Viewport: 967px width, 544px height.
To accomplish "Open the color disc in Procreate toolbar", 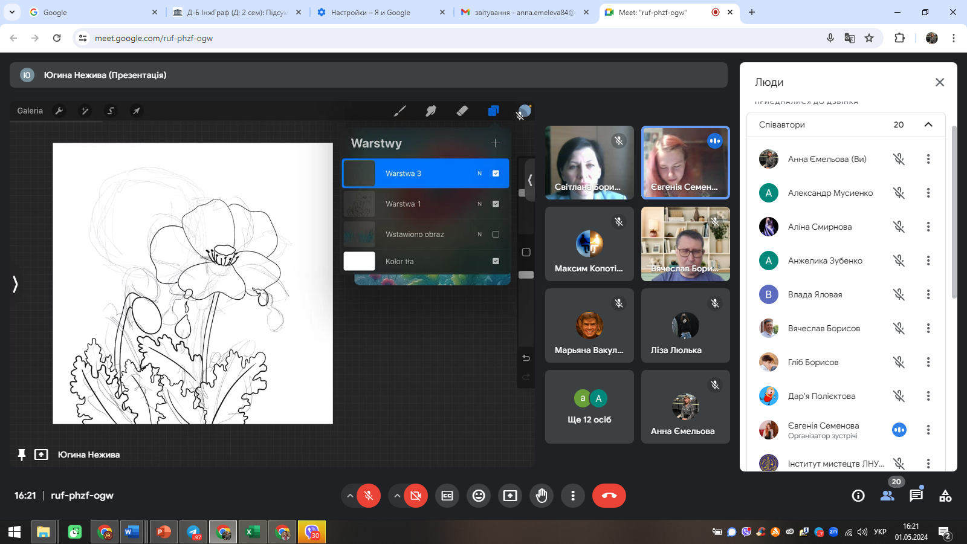I will [525, 111].
